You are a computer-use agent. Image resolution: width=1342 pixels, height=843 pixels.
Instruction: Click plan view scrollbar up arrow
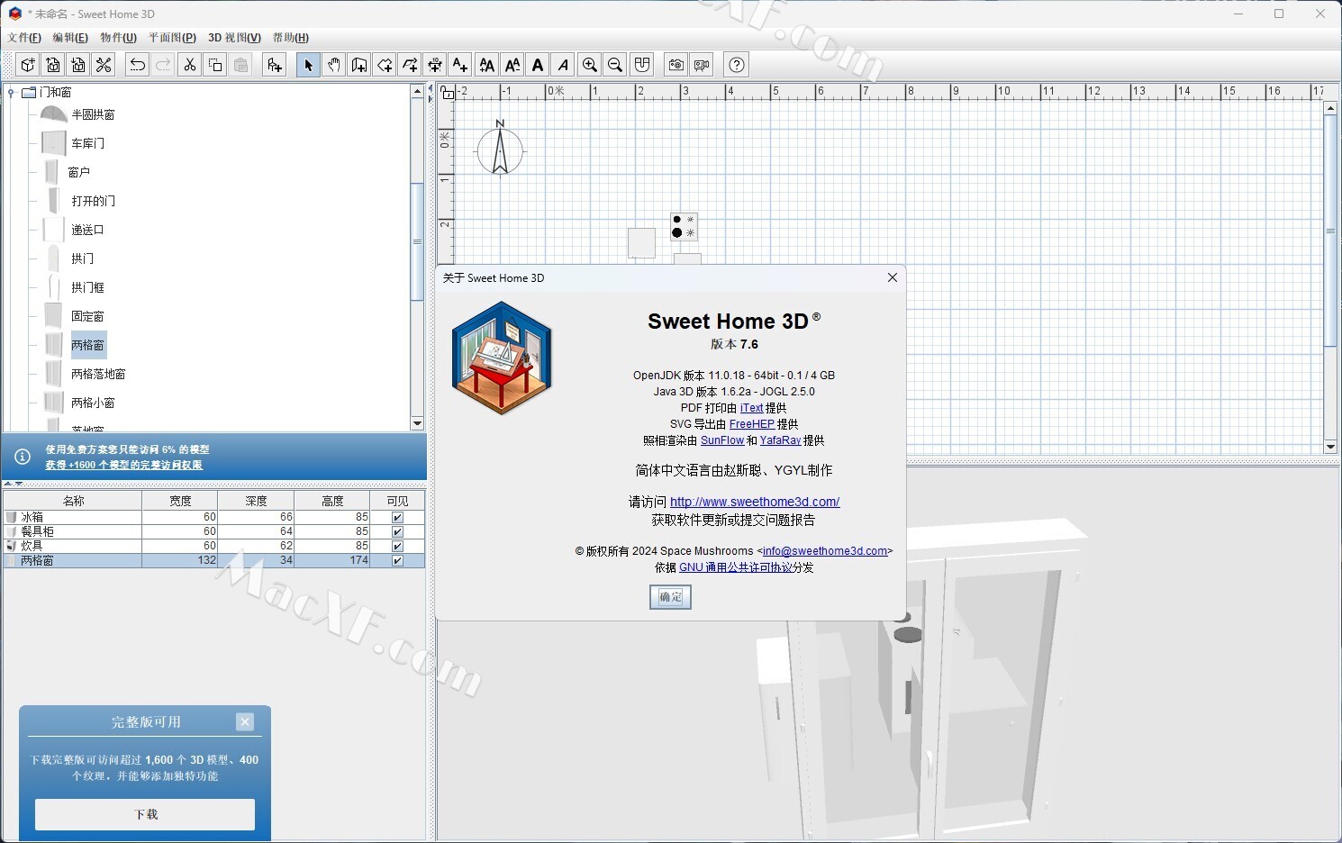pyautogui.click(x=1330, y=108)
